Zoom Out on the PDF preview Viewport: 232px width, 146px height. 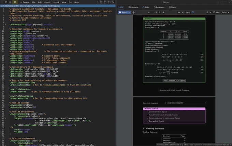(216, 12)
